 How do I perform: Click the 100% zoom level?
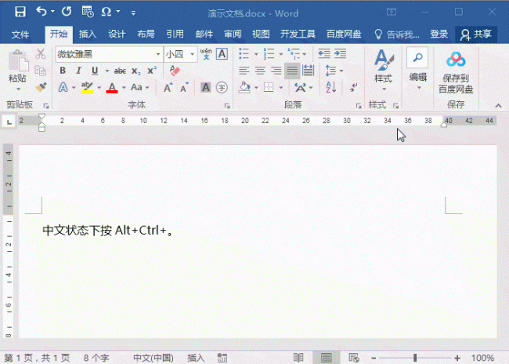point(482,359)
